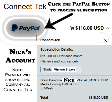
Task: Click the Connect-Tek page title
Action: pyautogui.click(x=25, y=7)
